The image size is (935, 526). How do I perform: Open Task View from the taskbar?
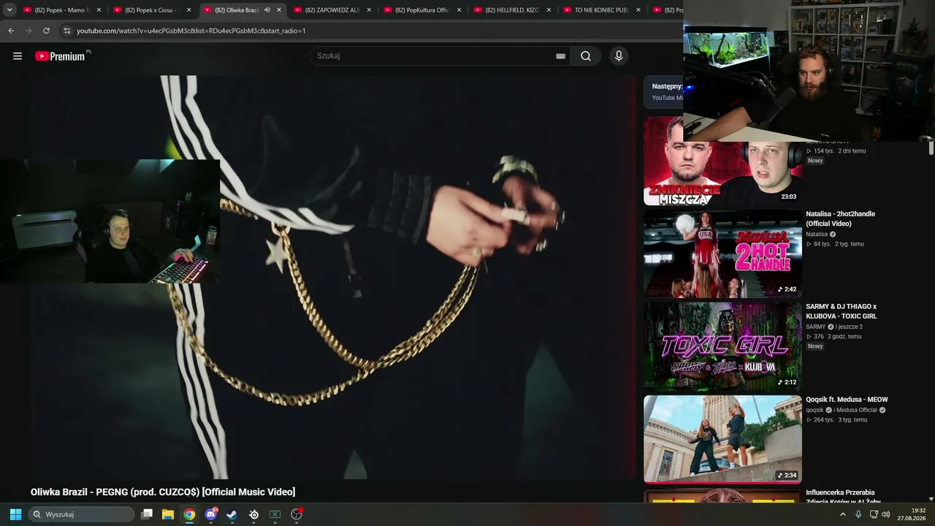[147, 514]
